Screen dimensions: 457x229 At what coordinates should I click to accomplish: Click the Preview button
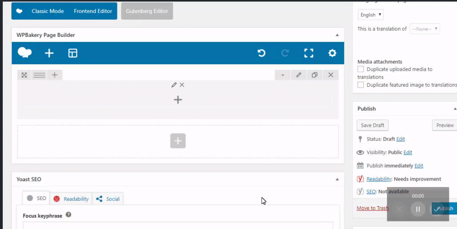tap(445, 125)
